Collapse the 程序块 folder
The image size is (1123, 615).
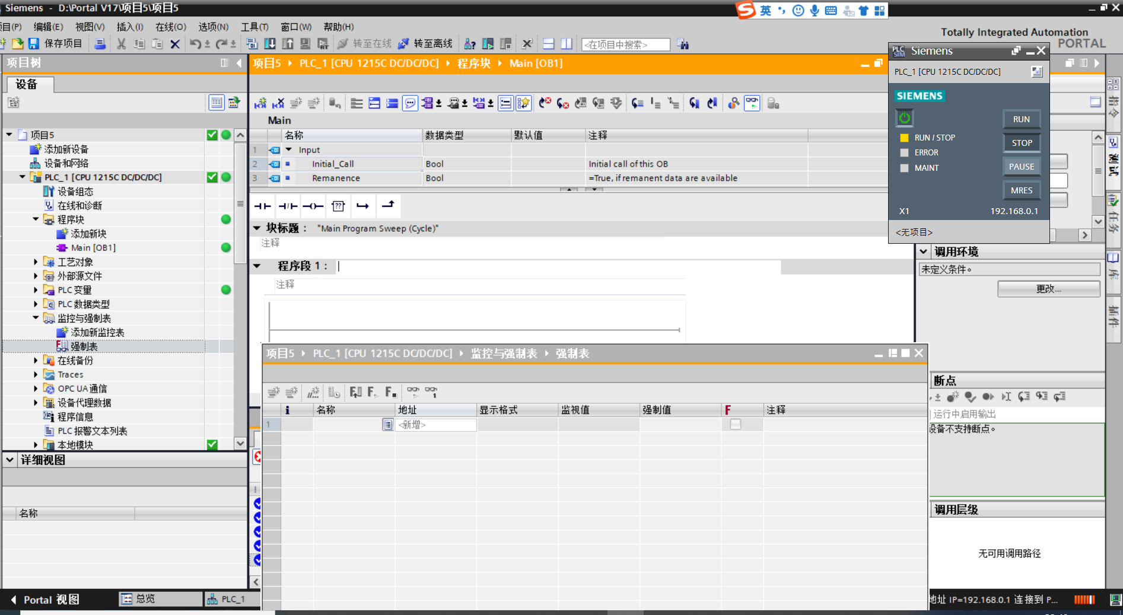(x=36, y=219)
